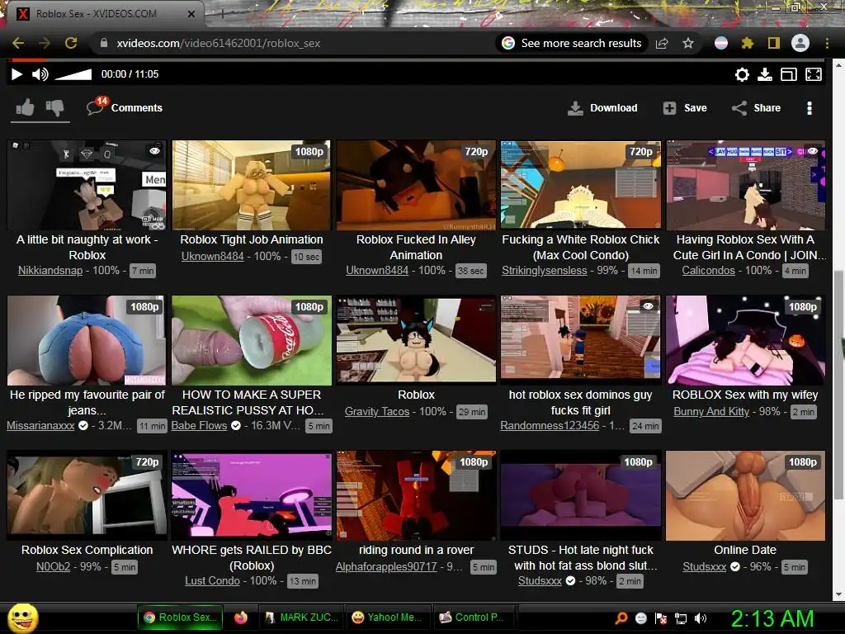Visit the Bunny And Kitty uploader page
The width and height of the screenshot is (845, 634).
pyautogui.click(x=711, y=411)
